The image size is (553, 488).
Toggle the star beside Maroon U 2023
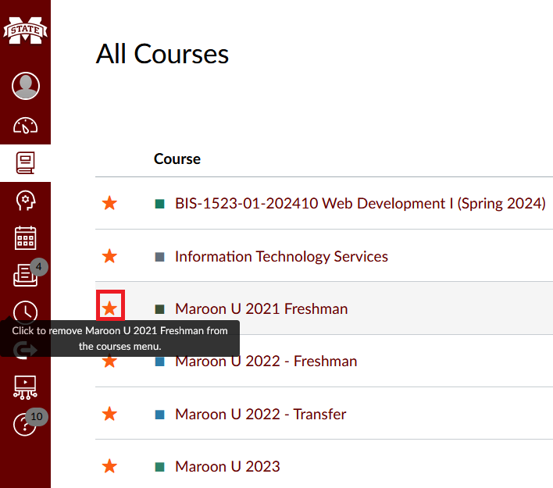[109, 466]
